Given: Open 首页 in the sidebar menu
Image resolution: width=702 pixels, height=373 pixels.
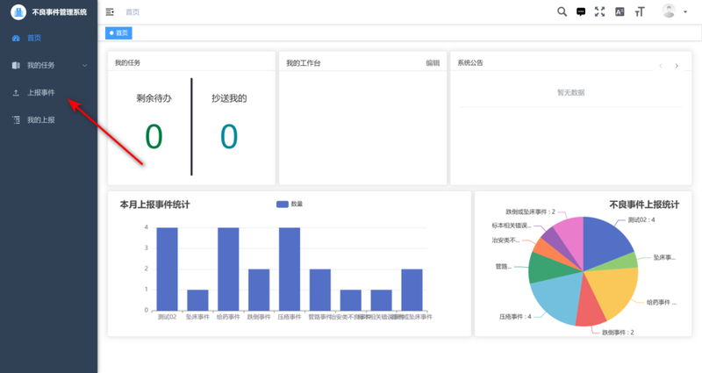Looking at the screenshot, I should coord(49,38).
